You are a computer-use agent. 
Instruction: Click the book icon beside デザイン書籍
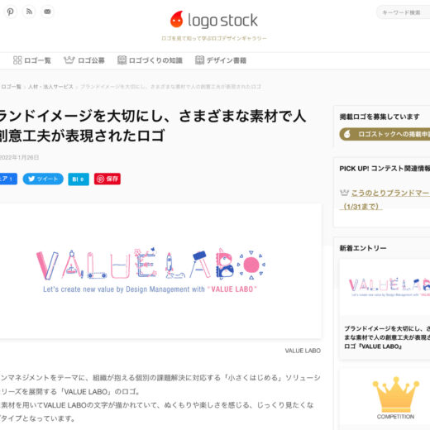coord(199,60)
